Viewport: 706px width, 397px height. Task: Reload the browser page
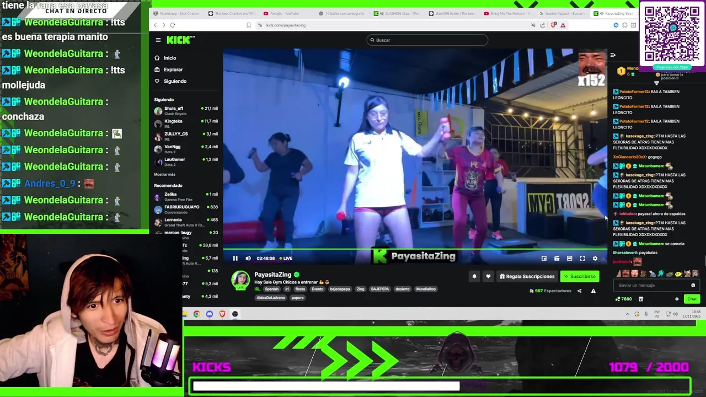173,25
